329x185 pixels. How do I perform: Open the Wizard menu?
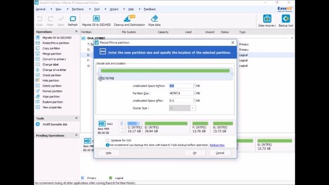pyautogui.click(x=114, y=9)
